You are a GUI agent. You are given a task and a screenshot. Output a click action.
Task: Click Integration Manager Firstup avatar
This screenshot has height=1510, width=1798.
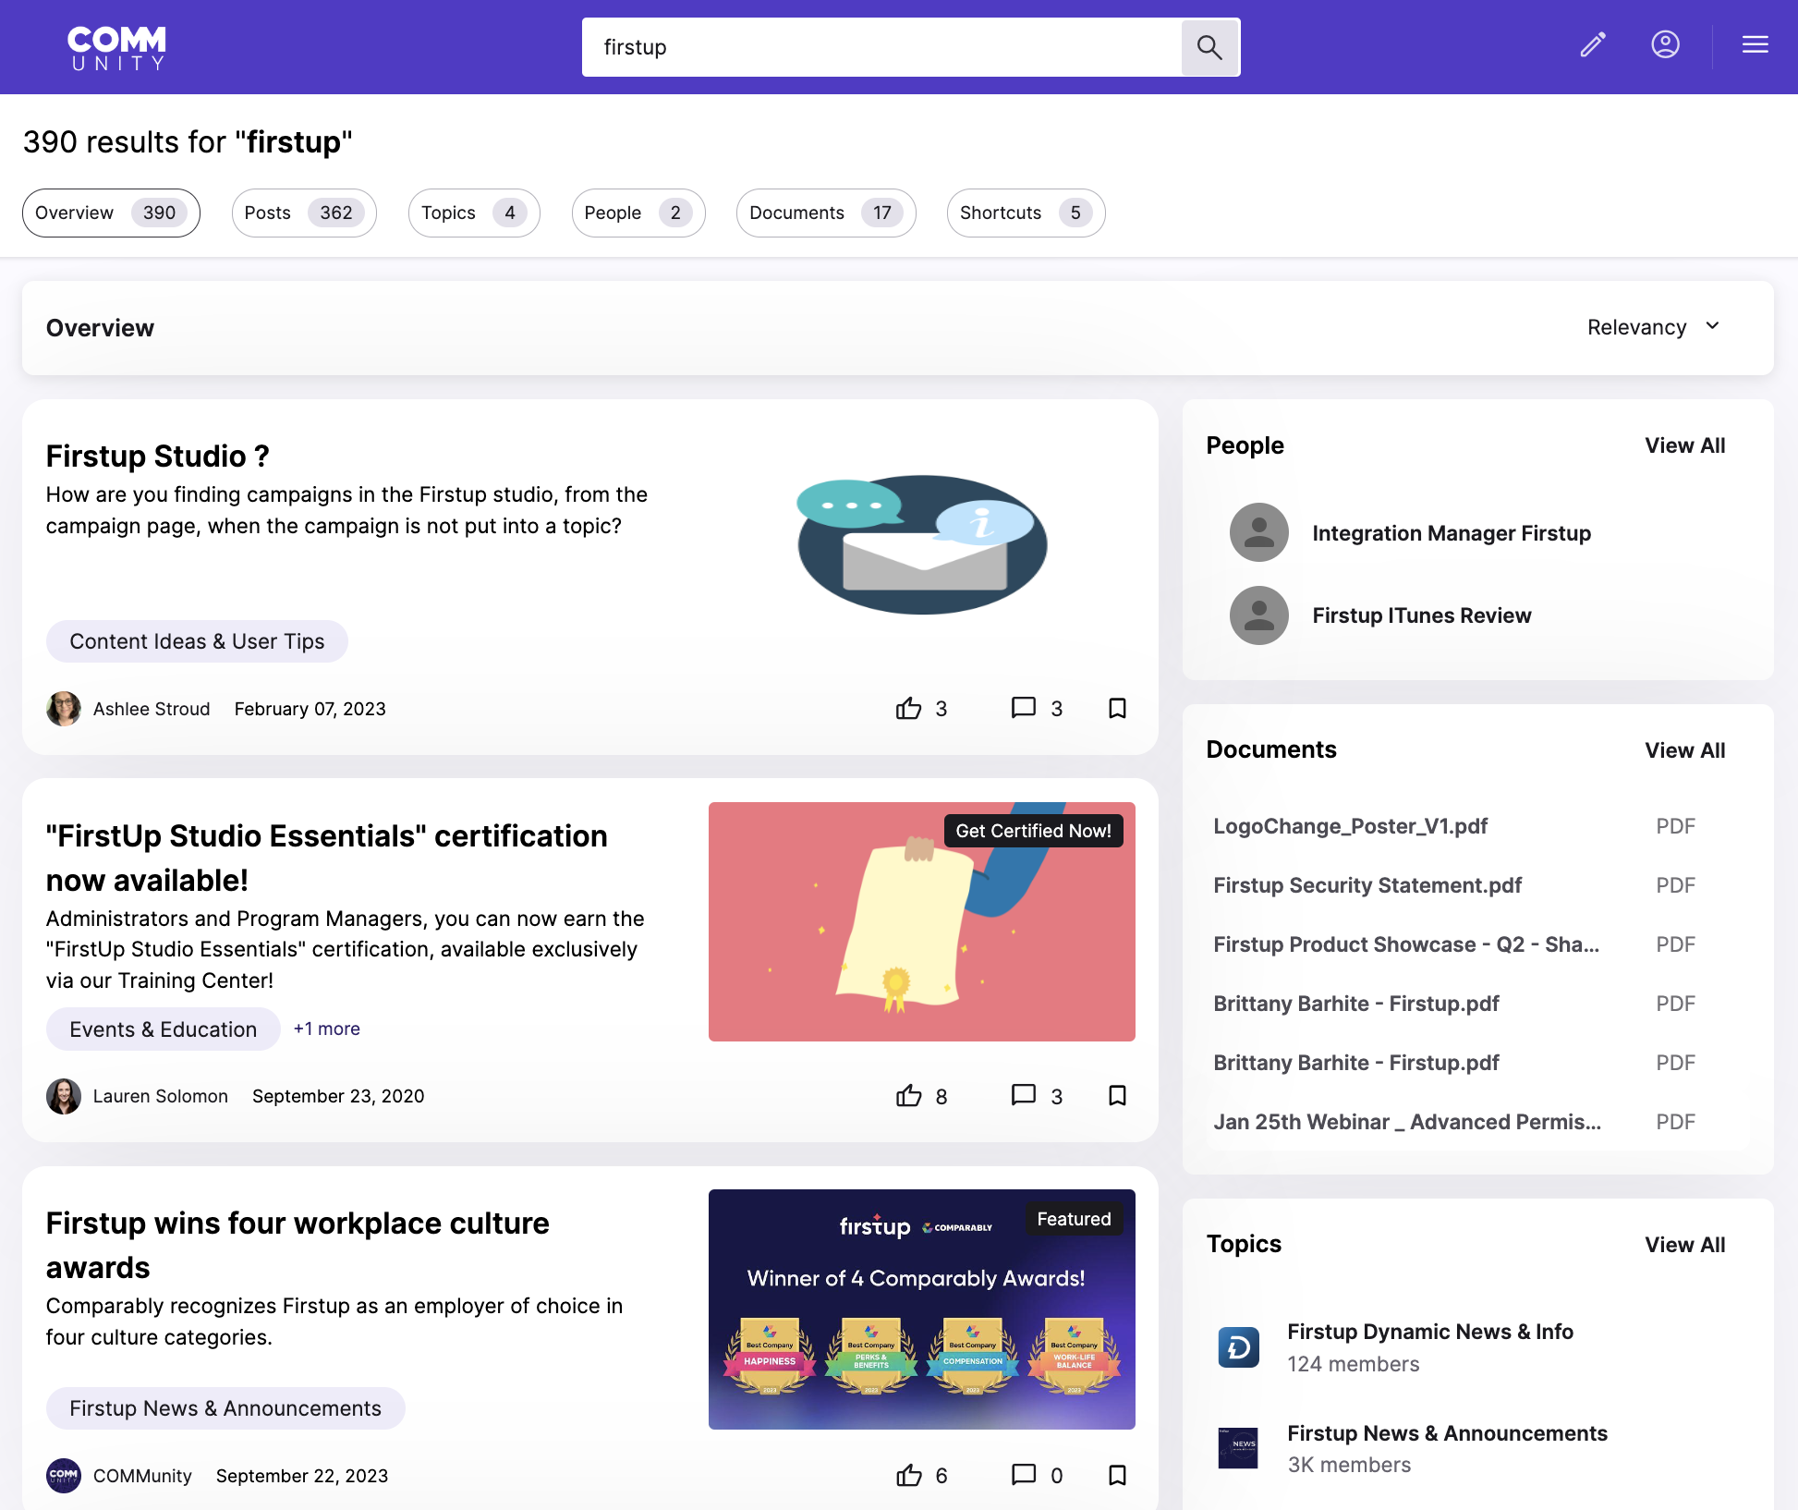[x=1258, y=532]
